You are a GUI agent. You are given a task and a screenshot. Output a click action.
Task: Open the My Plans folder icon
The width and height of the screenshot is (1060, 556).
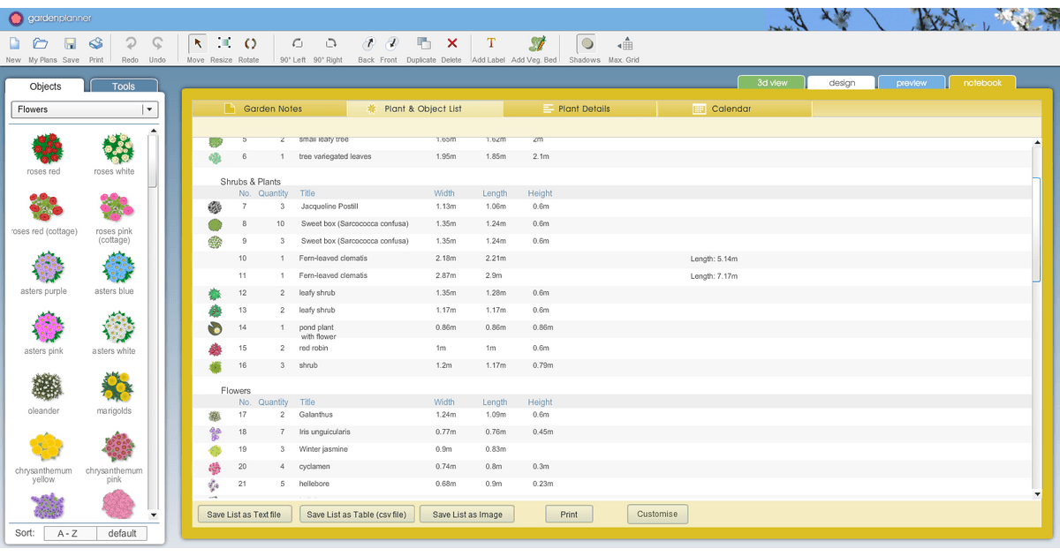click(42, 44)
